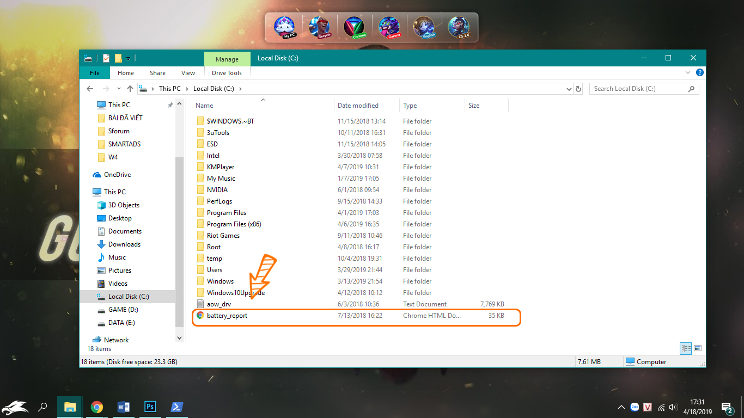Go up one level with Up arrow
Image resolution: width=744 pixels, height=418 pixels.
[x=130, y=89]
